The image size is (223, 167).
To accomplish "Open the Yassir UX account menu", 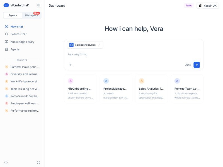I will (207, 6).
